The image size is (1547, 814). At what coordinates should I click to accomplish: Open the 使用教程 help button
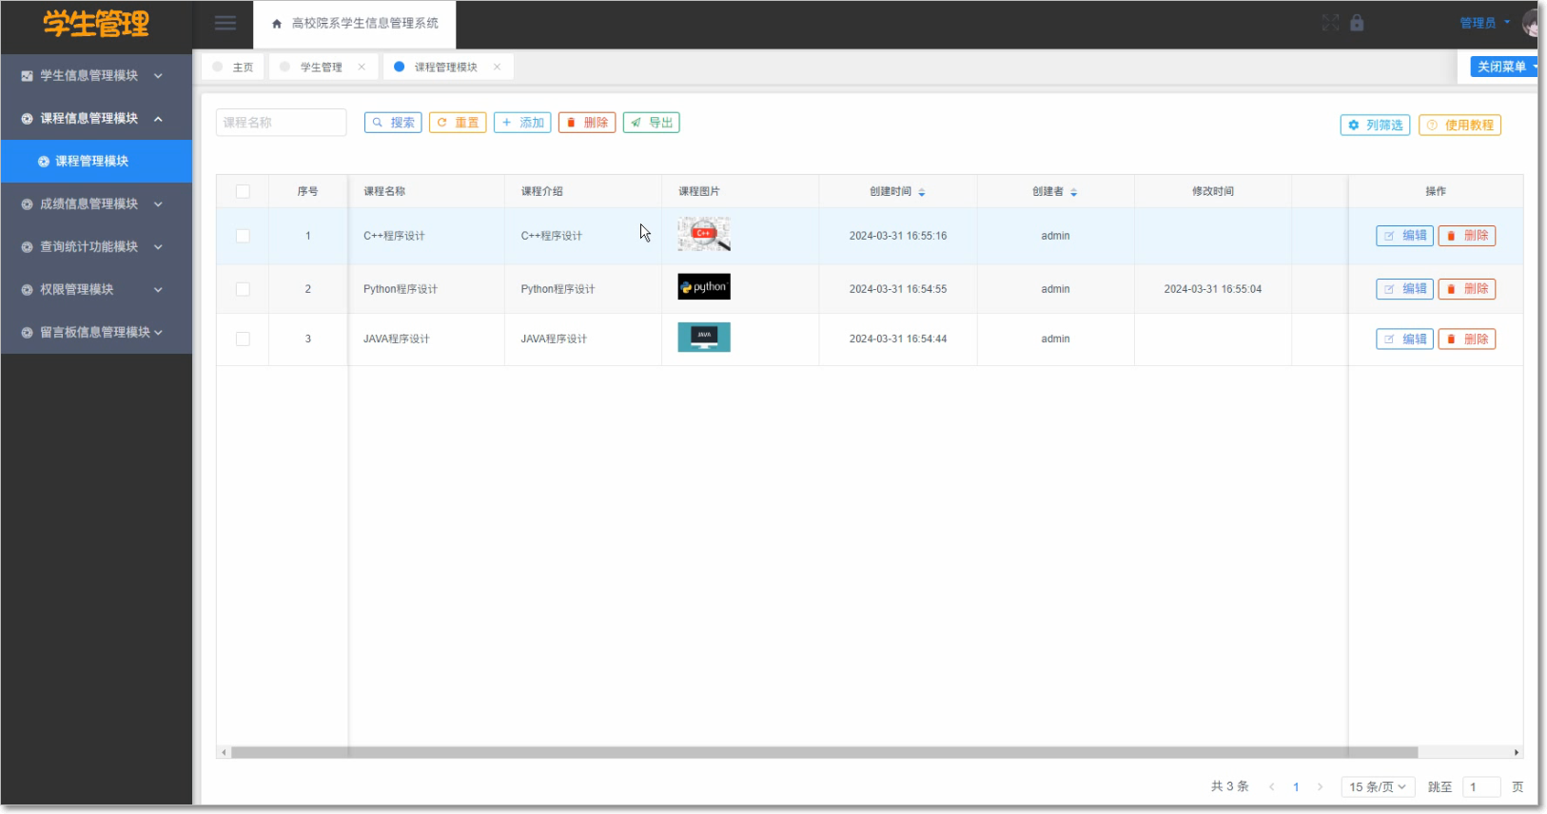coord(1459,125)
